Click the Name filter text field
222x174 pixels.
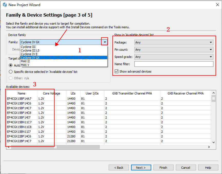coord(174,64)
